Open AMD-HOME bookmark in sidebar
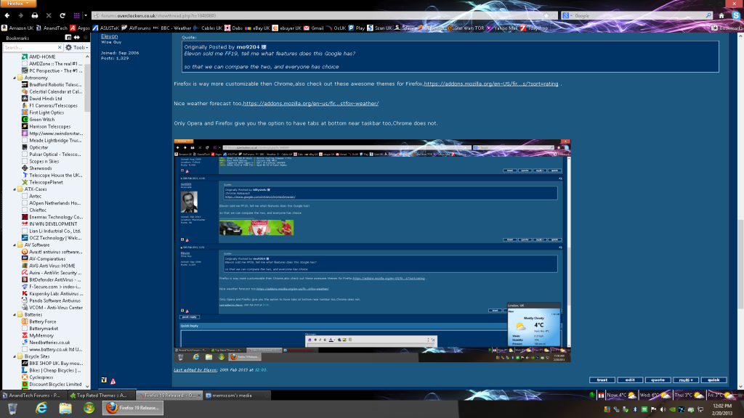 pyautogui.click(x=39, y=57)
